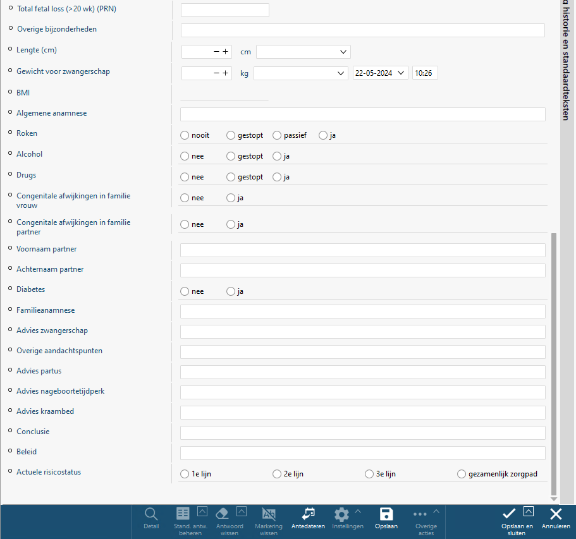Open Overige acties three-dots icon

coord(420,514)
